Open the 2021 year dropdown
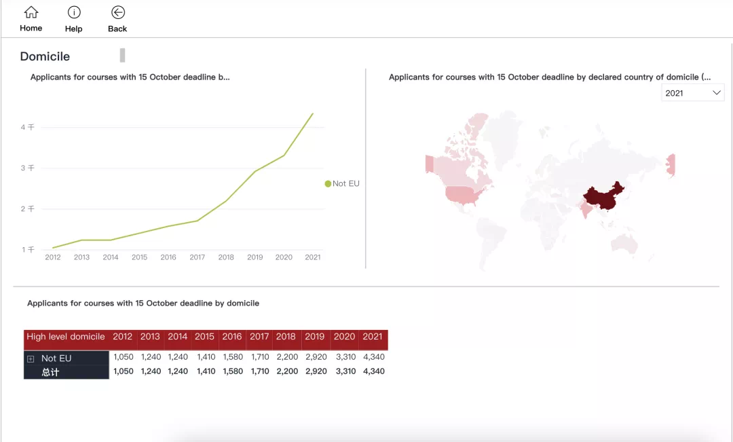 tap(692, 92)
